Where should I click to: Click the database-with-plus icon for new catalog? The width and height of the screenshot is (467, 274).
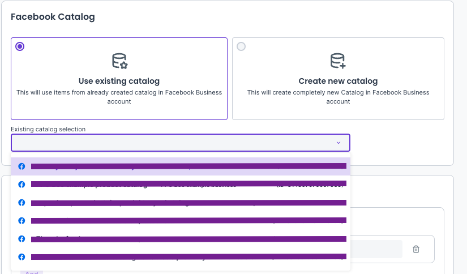(338, 61)
